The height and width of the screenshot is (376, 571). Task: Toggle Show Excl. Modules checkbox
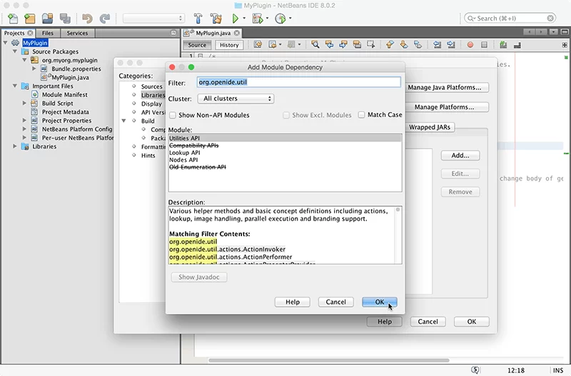point(286,115)
